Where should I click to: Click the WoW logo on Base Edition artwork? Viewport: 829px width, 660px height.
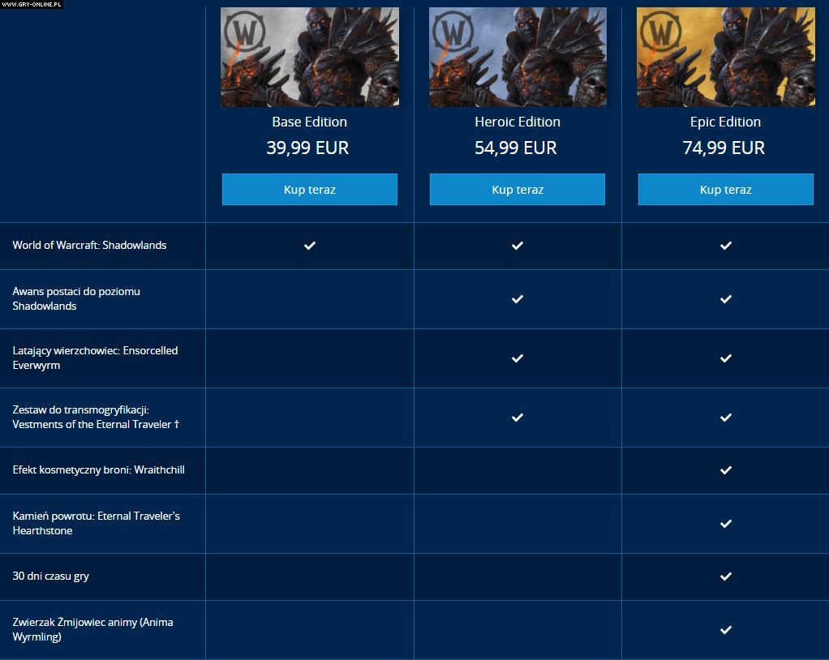[x=244, y=34]
